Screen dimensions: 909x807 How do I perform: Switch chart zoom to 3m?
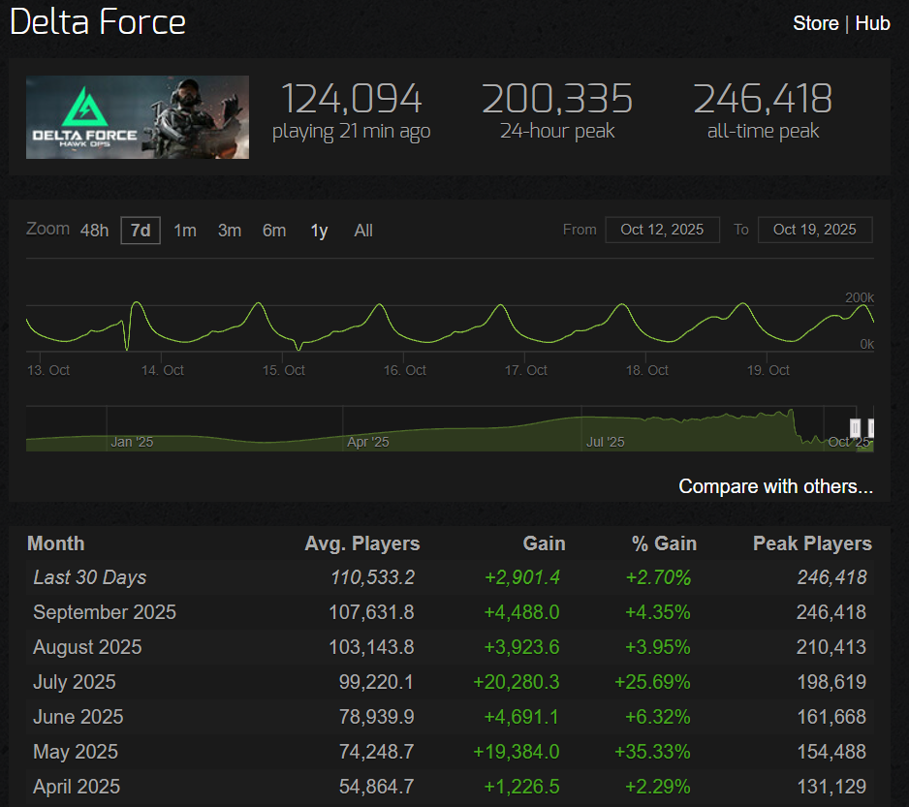[x=230, y=231]
